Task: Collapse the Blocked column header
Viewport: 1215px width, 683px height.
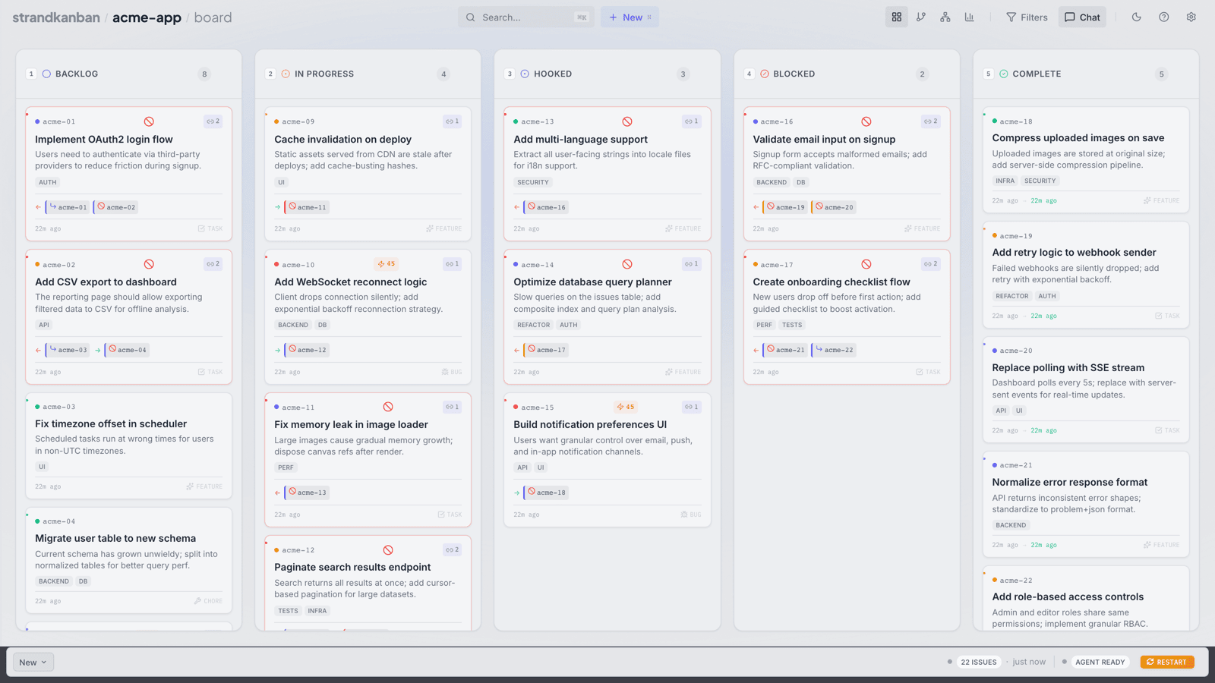Action: coord(794,74)
